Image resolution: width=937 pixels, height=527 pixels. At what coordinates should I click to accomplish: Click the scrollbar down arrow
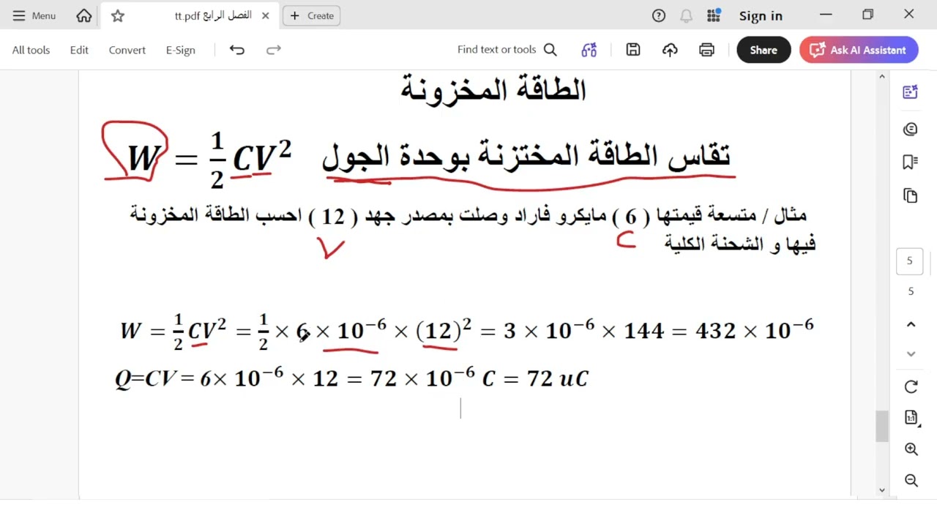click(x=881, y=490)
